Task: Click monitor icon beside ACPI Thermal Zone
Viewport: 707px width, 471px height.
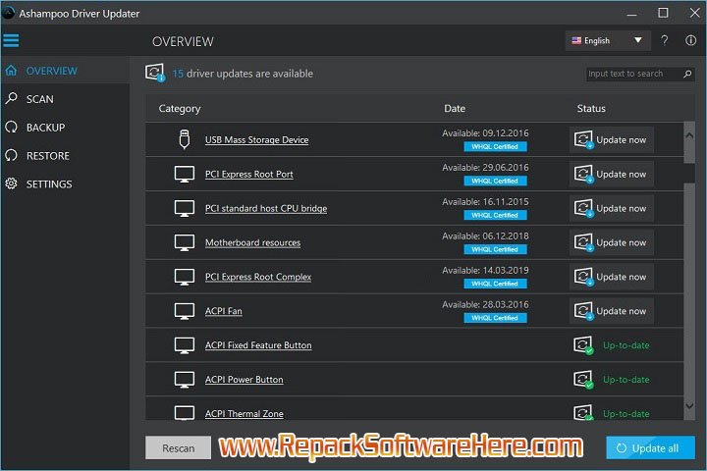Action: (x=185, y=413)
